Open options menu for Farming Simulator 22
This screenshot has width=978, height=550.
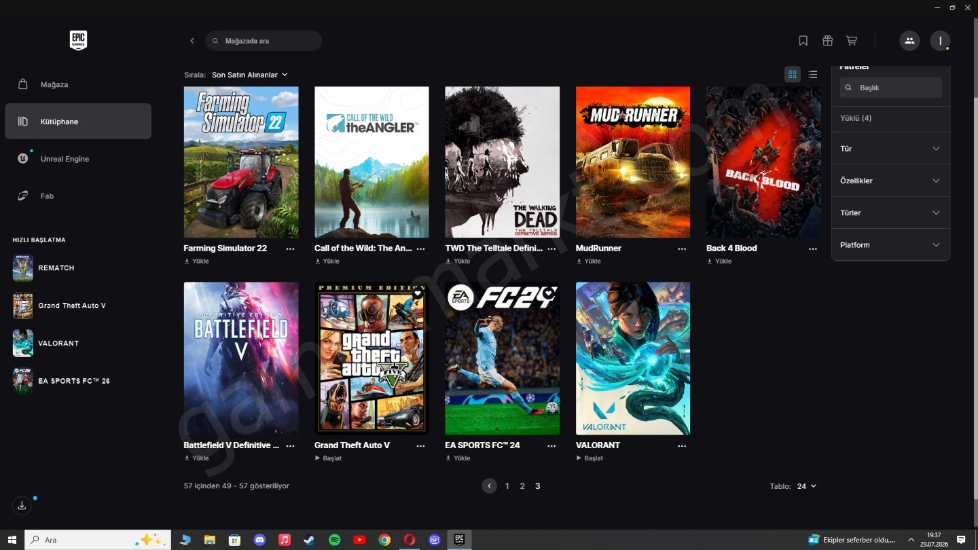(290, 249)
